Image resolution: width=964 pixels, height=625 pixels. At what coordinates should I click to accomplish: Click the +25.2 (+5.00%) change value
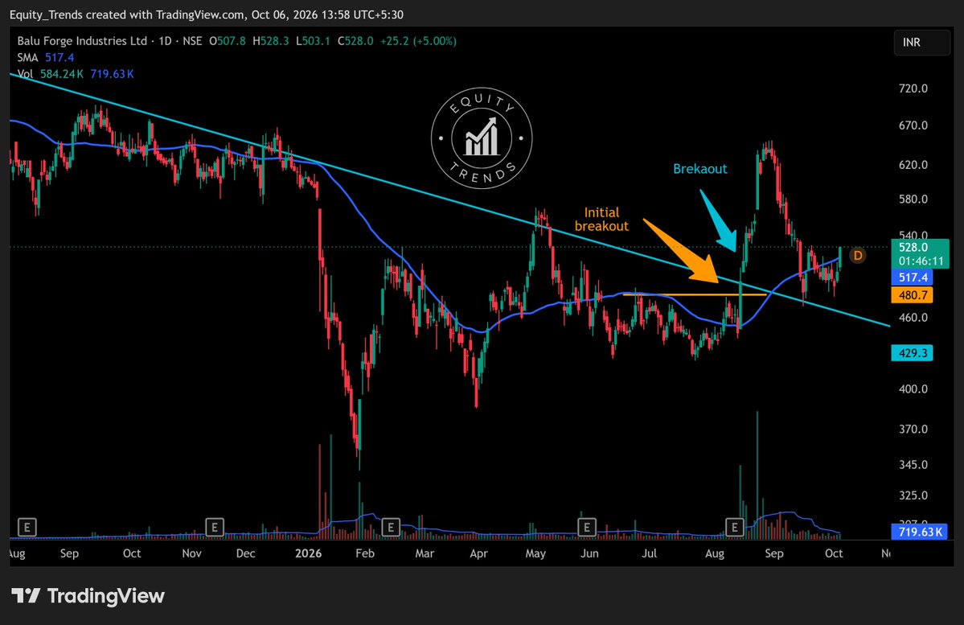point(418,41)
